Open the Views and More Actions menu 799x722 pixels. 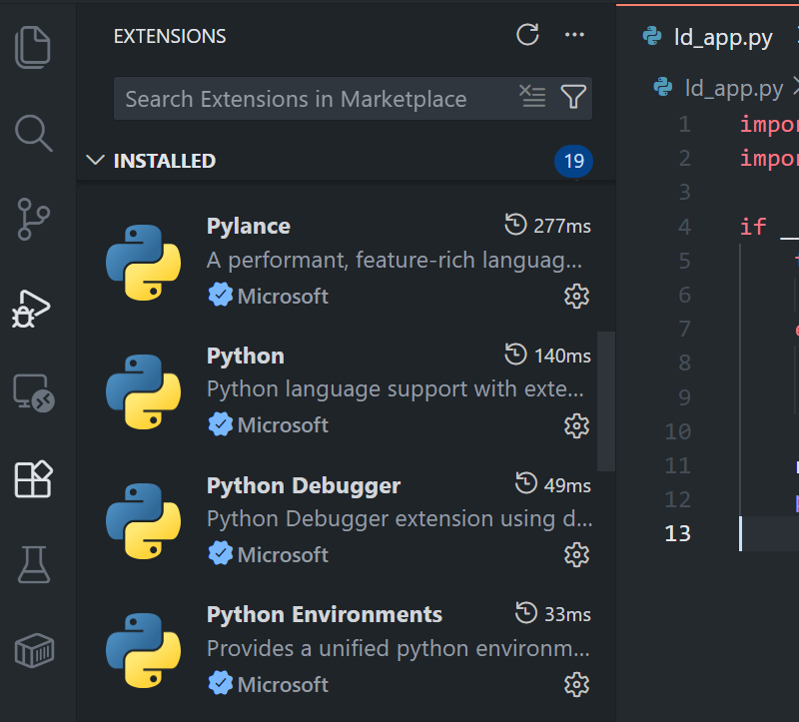(x=574, y=34)
